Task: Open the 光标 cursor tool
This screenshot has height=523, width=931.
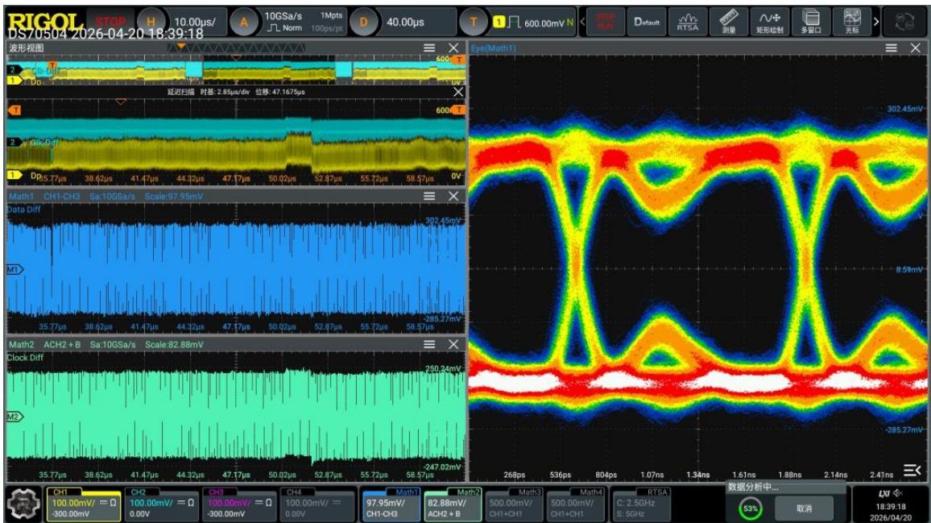Action: 851,22
